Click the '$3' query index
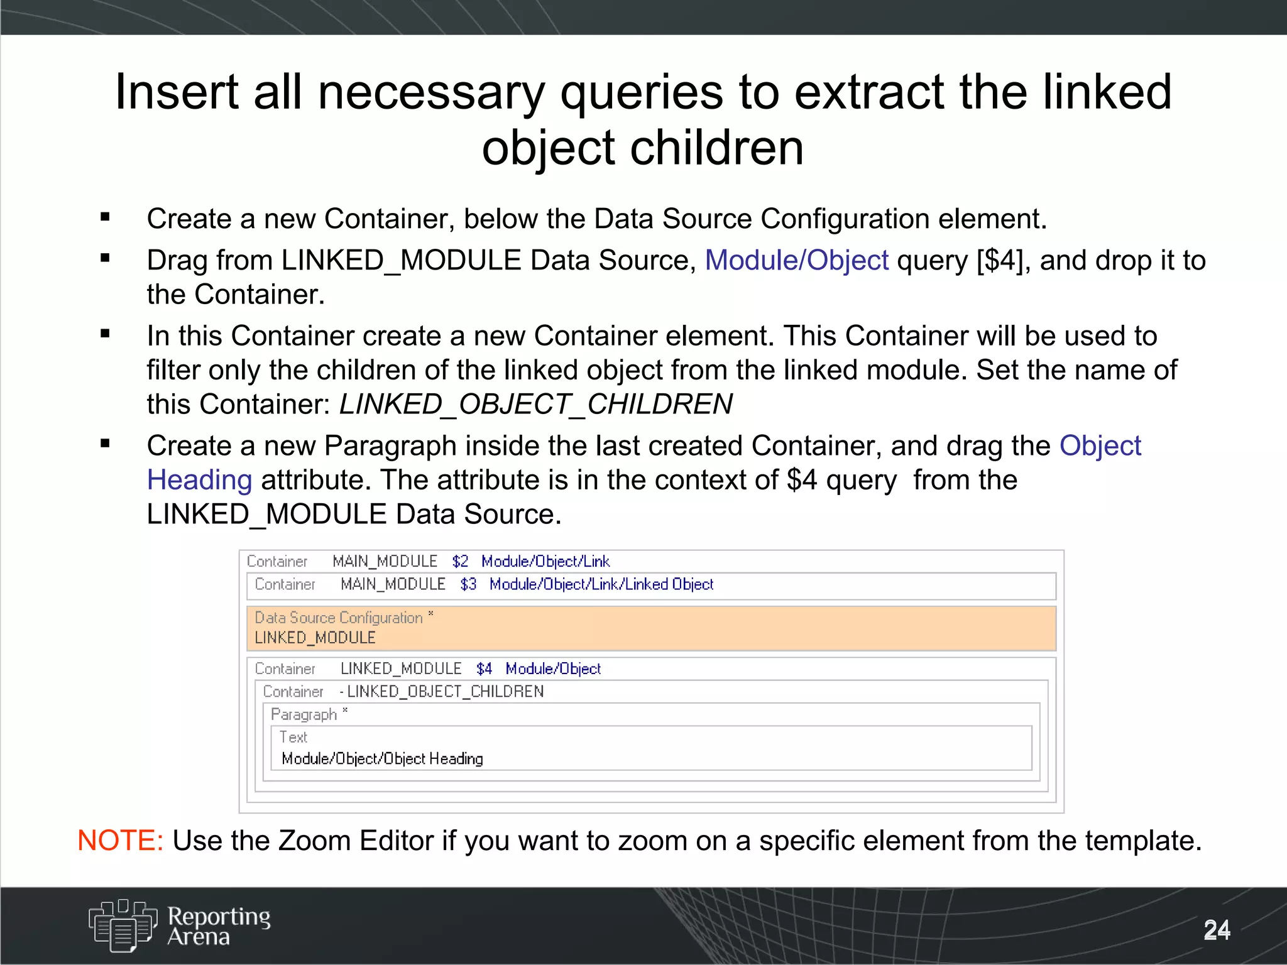This screenshot has width=1287, height=965. coord(468,585)
